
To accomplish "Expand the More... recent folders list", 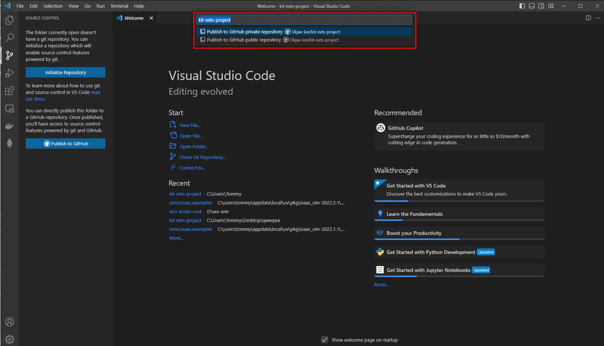I will pos(176,238).
